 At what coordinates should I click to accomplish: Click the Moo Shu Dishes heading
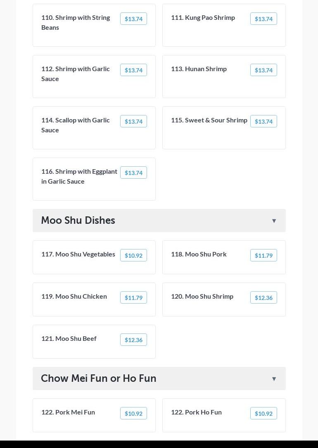point(78,220)
